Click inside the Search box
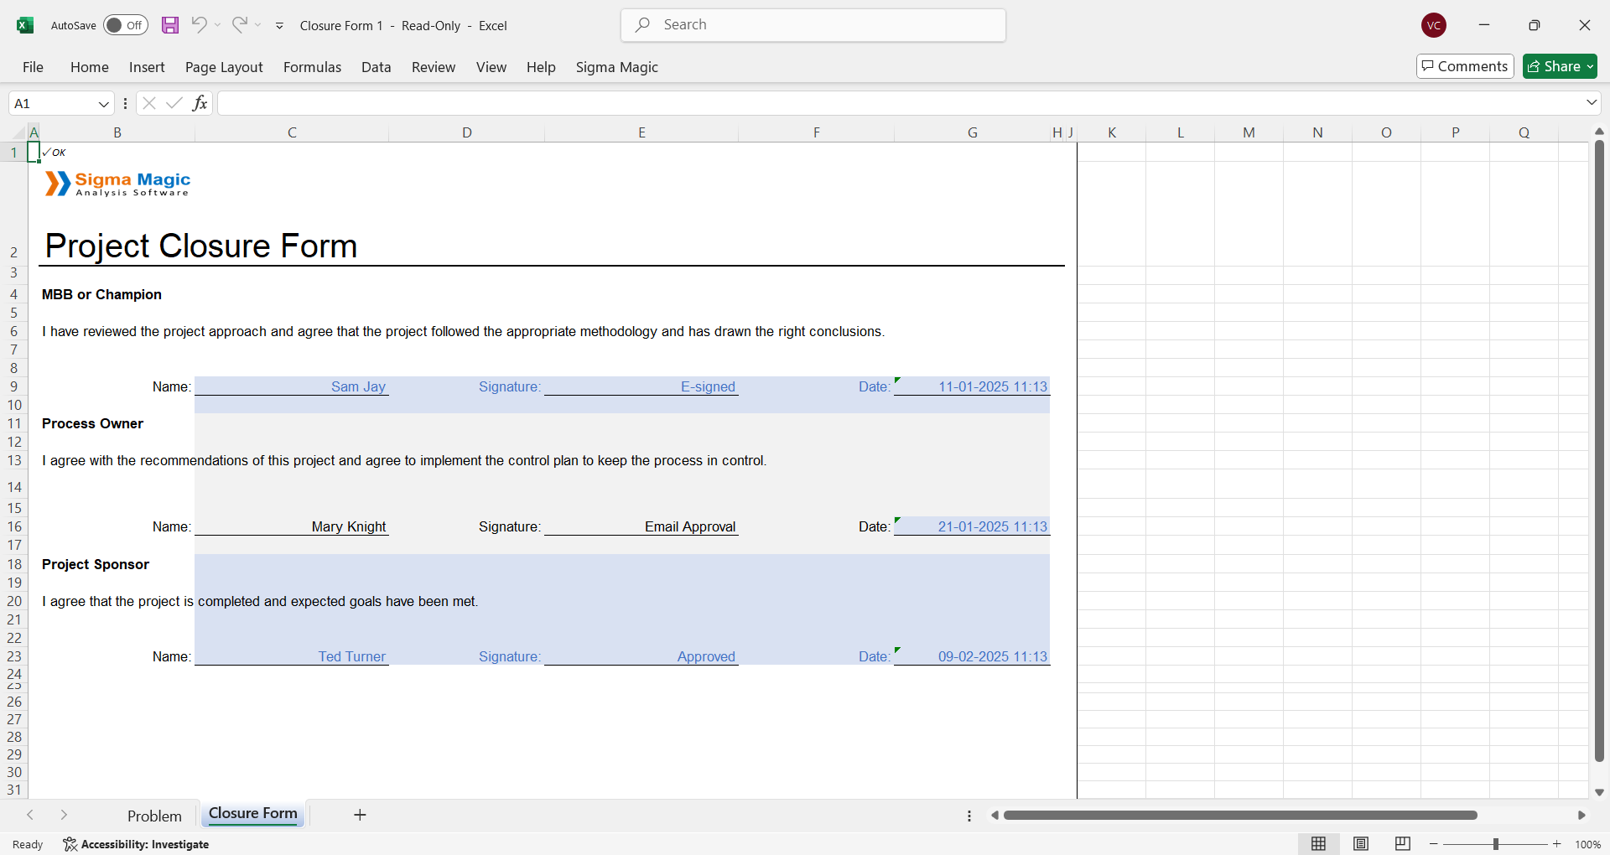The height and width of the screenshot is (855, 1610). [x=813, y=25]
